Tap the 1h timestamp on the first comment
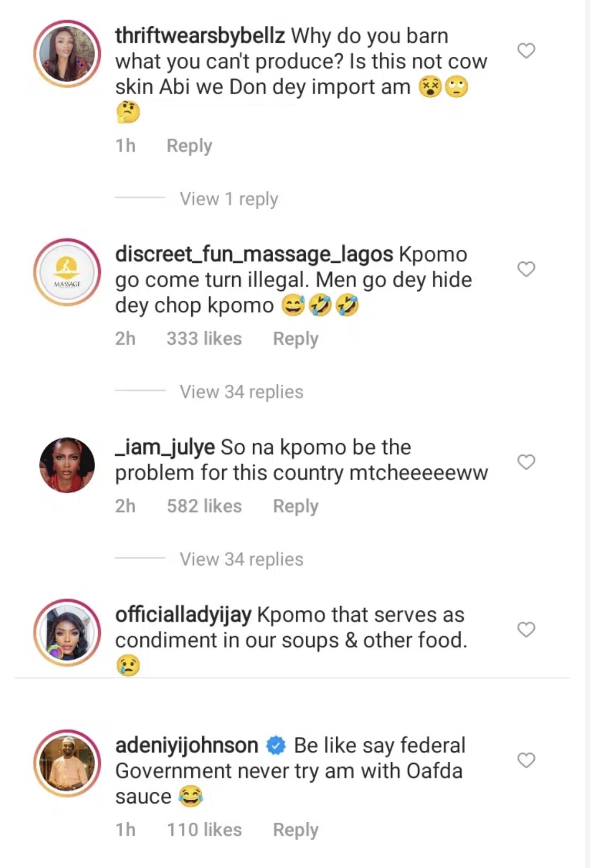Viewport: 590px width, 868px height. [x=126, y=146]
